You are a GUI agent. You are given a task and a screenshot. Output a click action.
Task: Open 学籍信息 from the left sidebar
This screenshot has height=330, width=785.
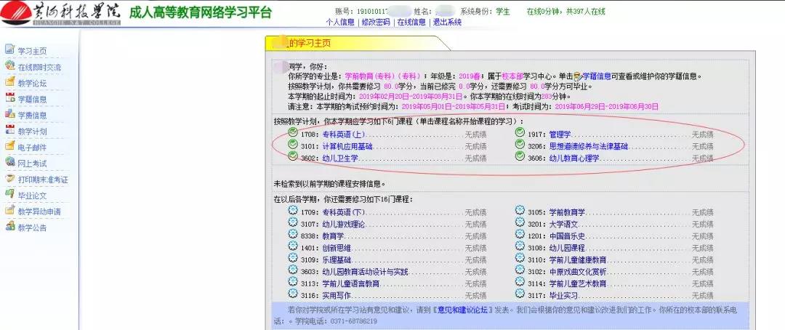(x=32, y=100)
